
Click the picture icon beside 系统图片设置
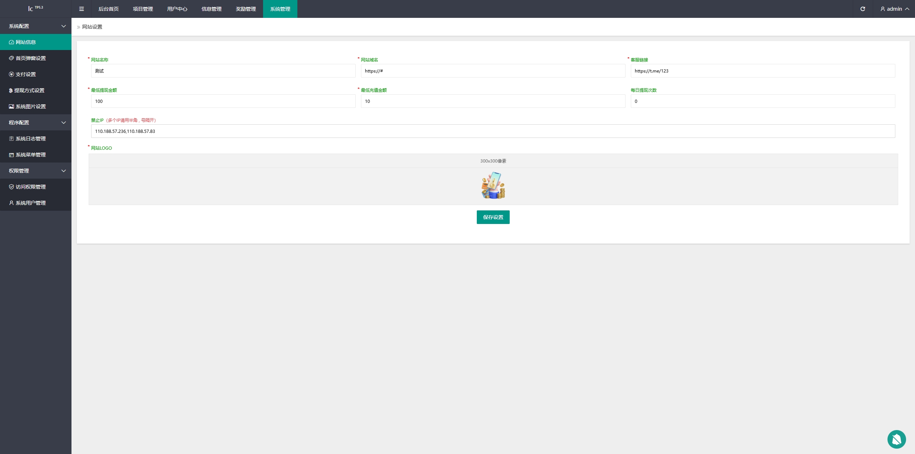pyautogui.click(x=11, y=106)
